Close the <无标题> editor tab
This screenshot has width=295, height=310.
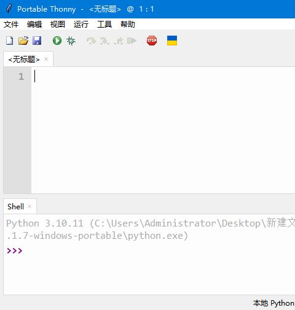pos(46,59)
